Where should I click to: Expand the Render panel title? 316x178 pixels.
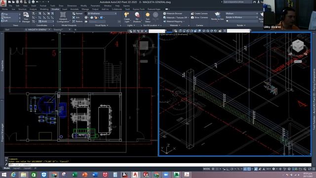tap(241, 25)
